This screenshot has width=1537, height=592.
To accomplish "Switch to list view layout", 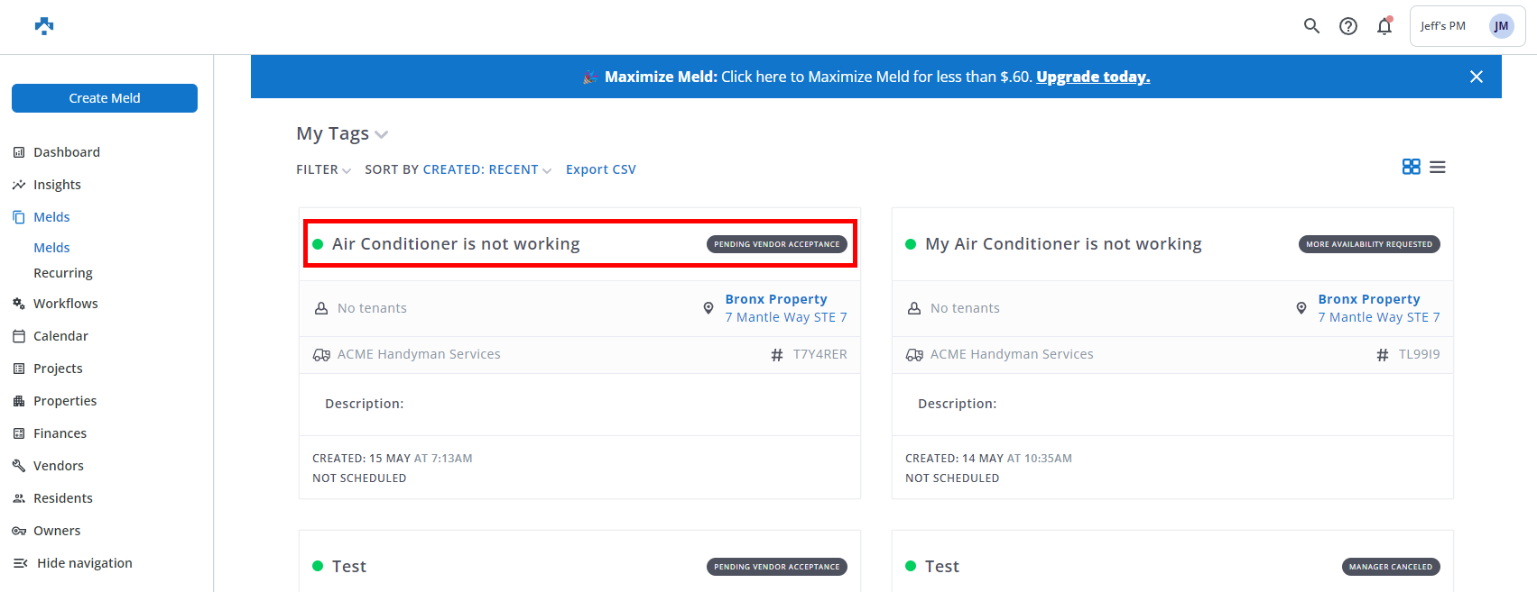I will (1438, 167).
